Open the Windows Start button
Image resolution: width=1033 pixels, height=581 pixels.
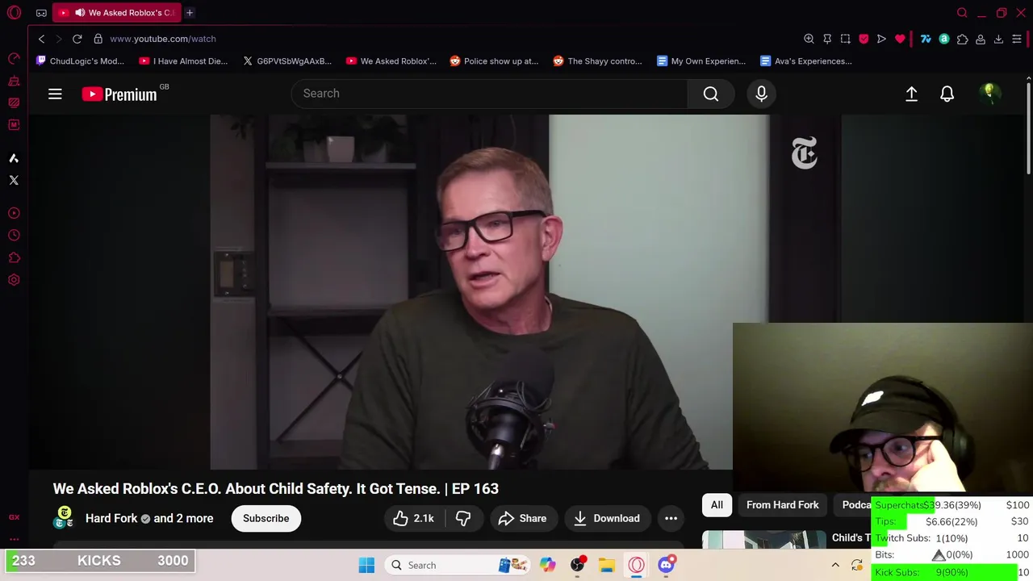click(x=366, y=566)
